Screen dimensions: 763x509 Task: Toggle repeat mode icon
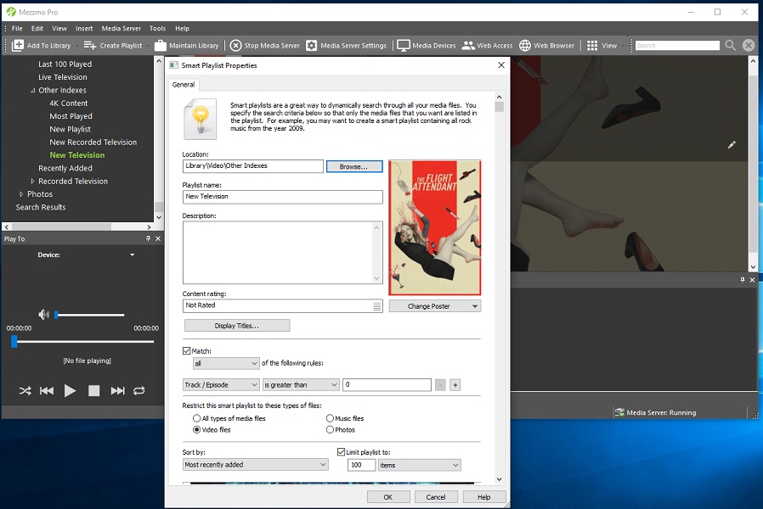click(139, 390)
